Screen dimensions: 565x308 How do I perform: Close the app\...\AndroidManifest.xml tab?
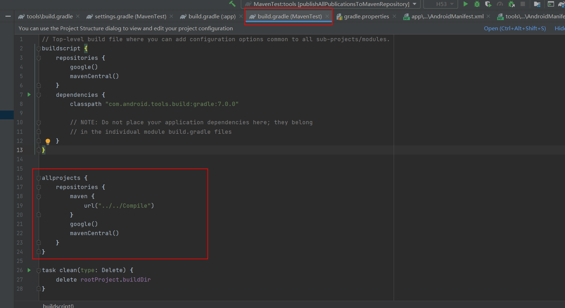click(488, 16)
